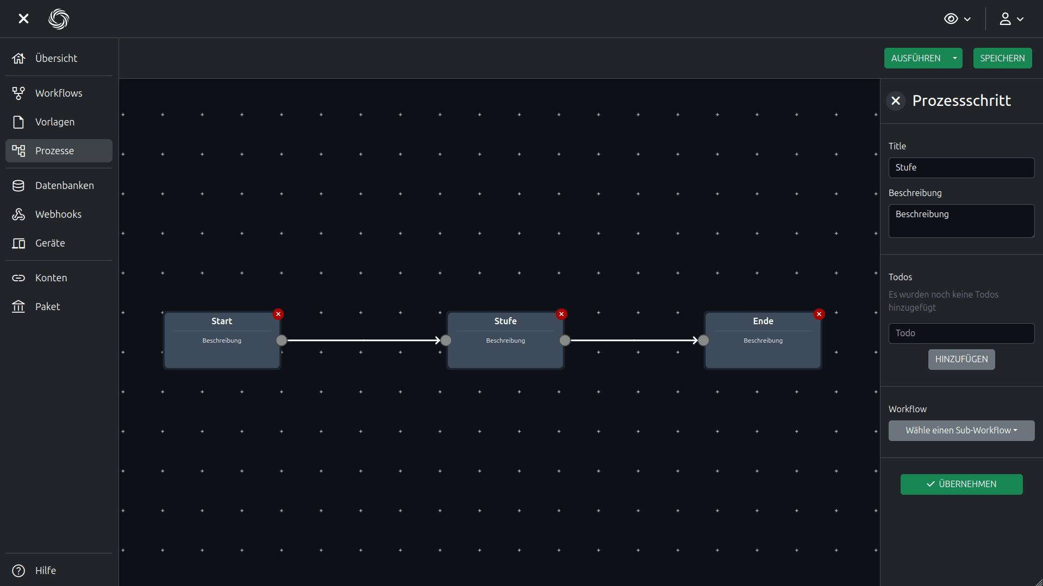Screen dimensions: 1043x586
Task: Open the eye visibility dropdown in header
Action: click(x=957, y=19)
